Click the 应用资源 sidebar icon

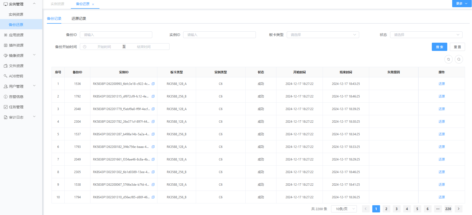pyautogui.click(x=6, y=35)
